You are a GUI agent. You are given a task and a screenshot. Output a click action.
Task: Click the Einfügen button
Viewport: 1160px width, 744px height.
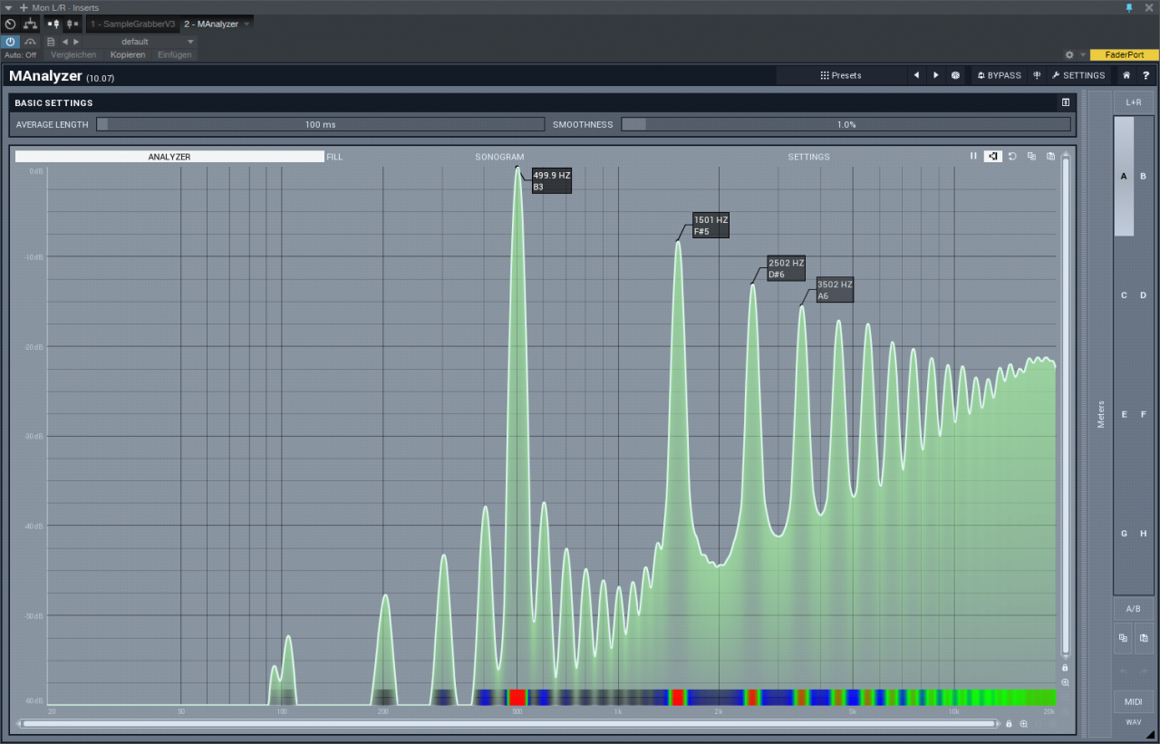coord(174,54)
